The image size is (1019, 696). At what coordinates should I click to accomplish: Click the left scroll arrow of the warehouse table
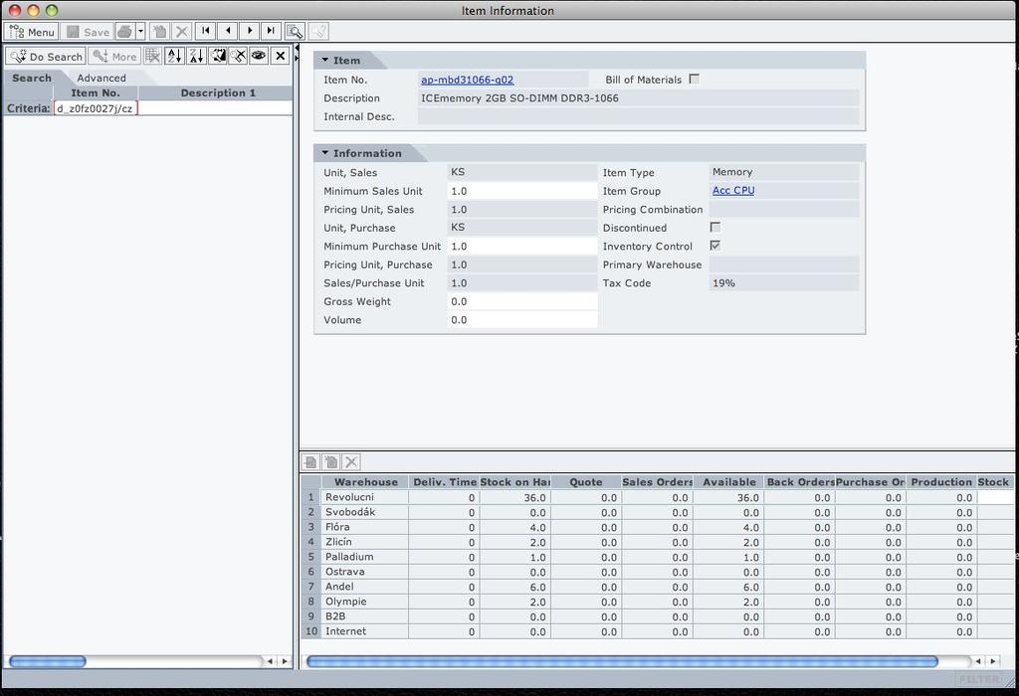pos(978,661)
